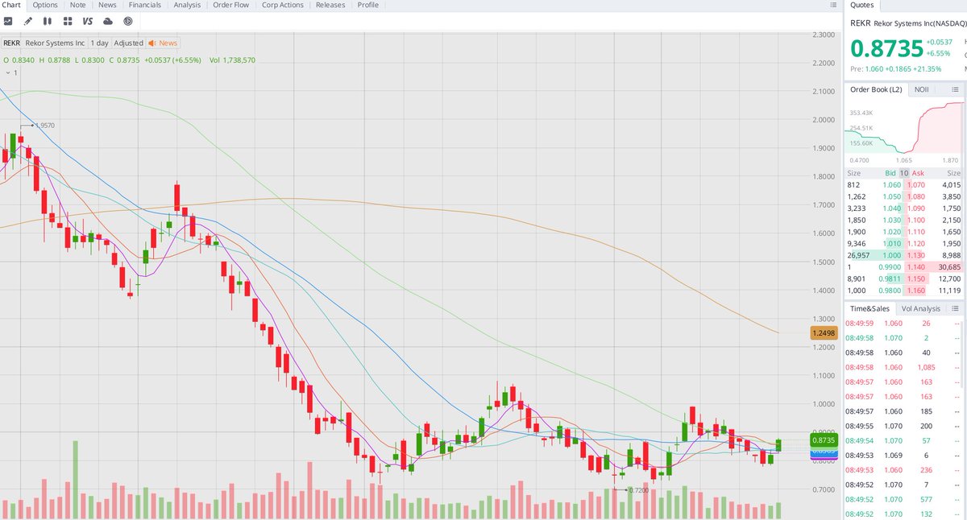Open the Analysis tab
The image size is (967, 520).
tap(187, 5)
